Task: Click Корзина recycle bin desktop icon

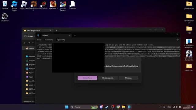Action: 5,5
